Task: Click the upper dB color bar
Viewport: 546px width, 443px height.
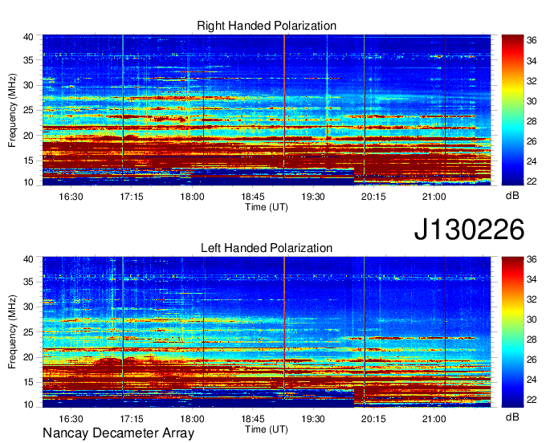Action: pyautogui.click(x=512, y=110)
